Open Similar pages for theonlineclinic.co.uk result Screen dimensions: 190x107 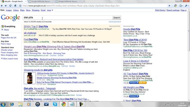[72, 66]
